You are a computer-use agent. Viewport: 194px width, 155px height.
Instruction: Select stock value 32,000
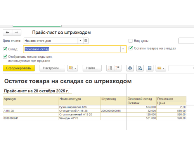tap(142, 111)
